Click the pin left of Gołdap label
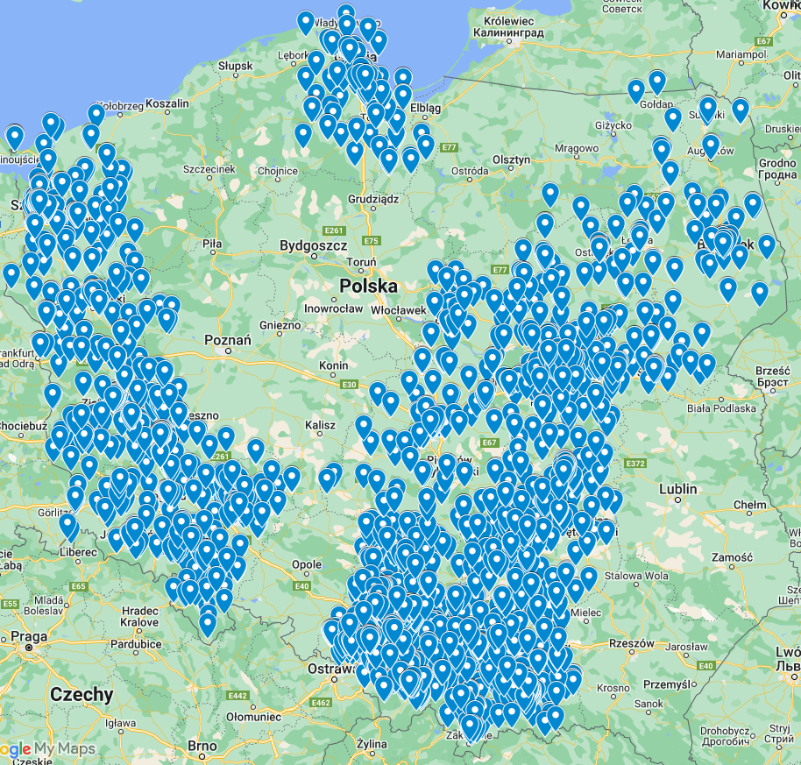Image resolution: width=801 pixels, height=765 pixels. 636,90
